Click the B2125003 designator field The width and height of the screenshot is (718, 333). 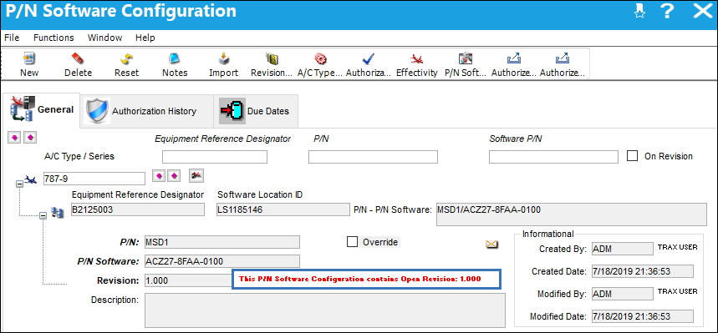tap(137, 209)
